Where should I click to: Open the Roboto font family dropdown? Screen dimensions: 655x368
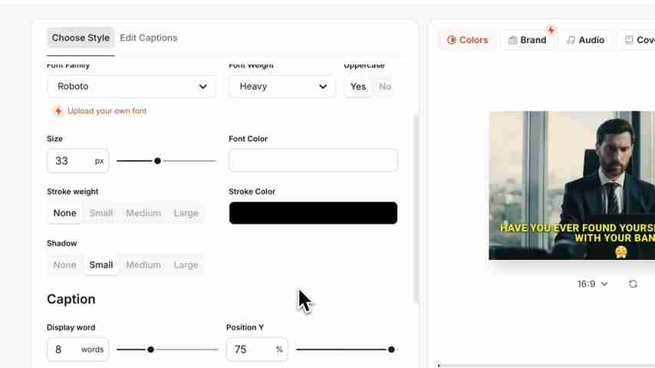pos(131,87)
